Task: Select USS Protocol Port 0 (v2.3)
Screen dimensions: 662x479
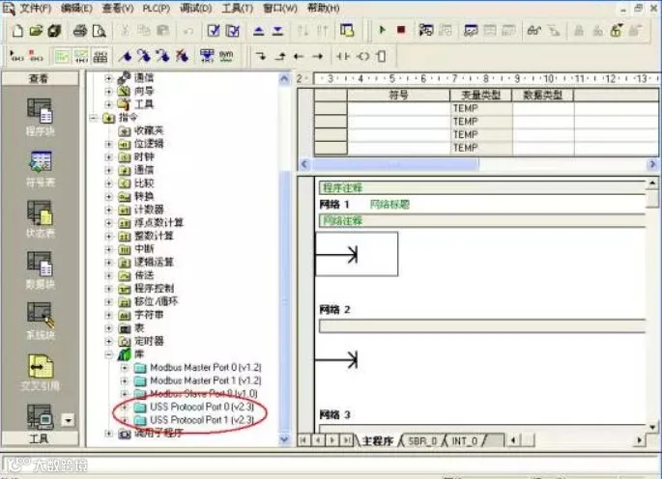Action: pyautogui.click(x=202, y=407)
